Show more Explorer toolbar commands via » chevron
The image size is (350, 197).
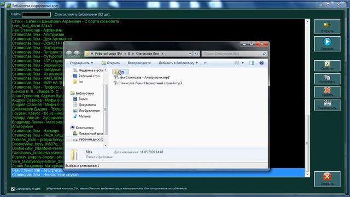click(x=206, y=63)
